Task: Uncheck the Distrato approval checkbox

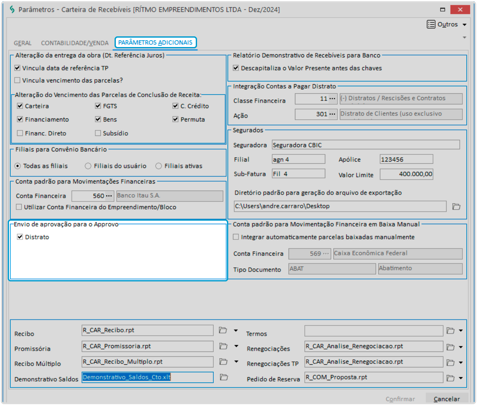Action: point(20,237)
